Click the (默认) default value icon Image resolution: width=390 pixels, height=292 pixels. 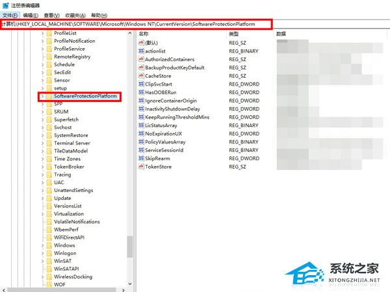pyautogui.click(x=141, y=43)
